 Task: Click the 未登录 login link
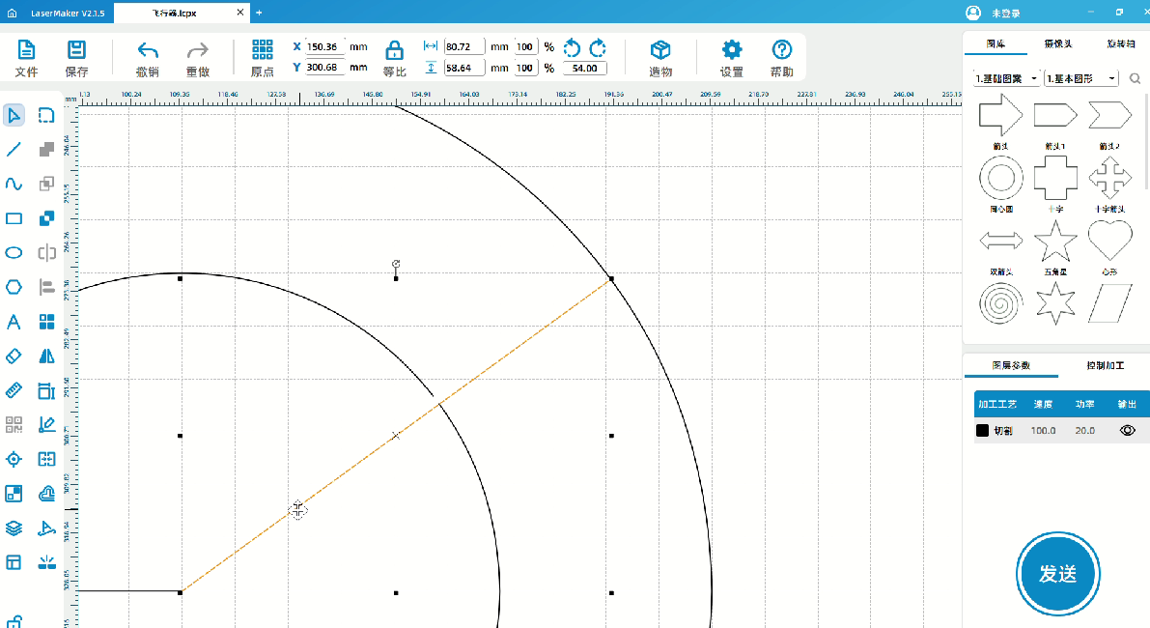[x=1006, y=13]
